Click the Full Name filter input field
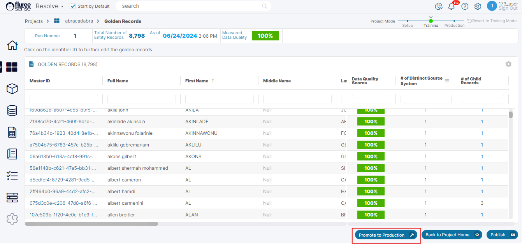The height and width of the screenshot is (244, 522). (x=141, y=99)
